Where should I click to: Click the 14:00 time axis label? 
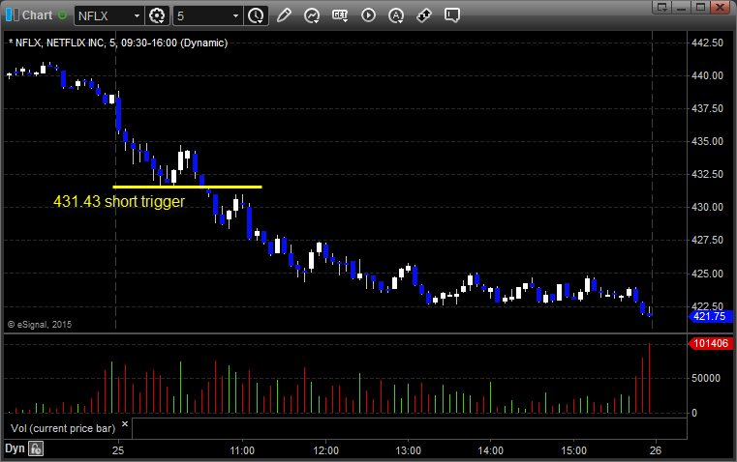click(491, 450)
